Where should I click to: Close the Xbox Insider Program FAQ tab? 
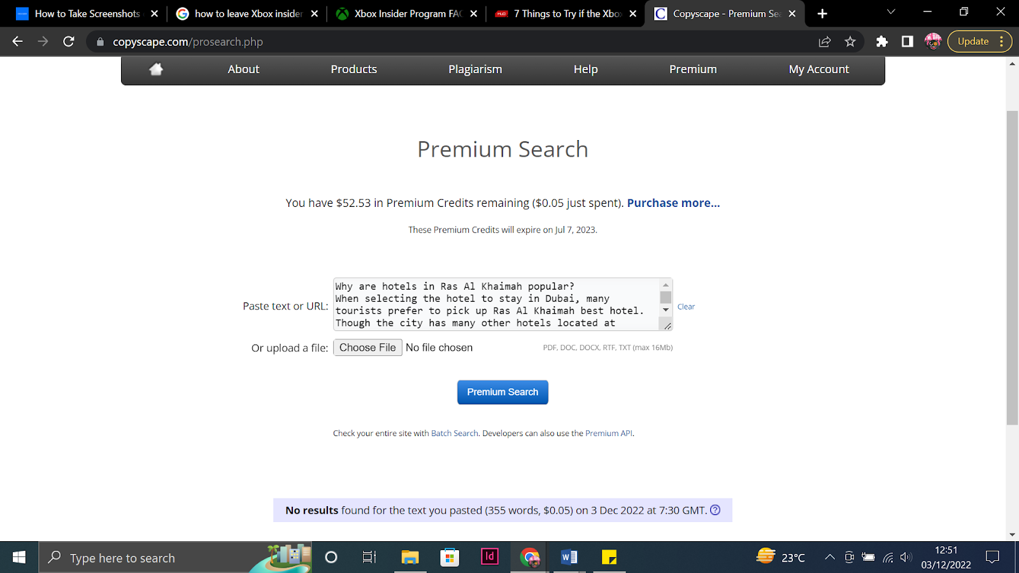tap(474, 13)
